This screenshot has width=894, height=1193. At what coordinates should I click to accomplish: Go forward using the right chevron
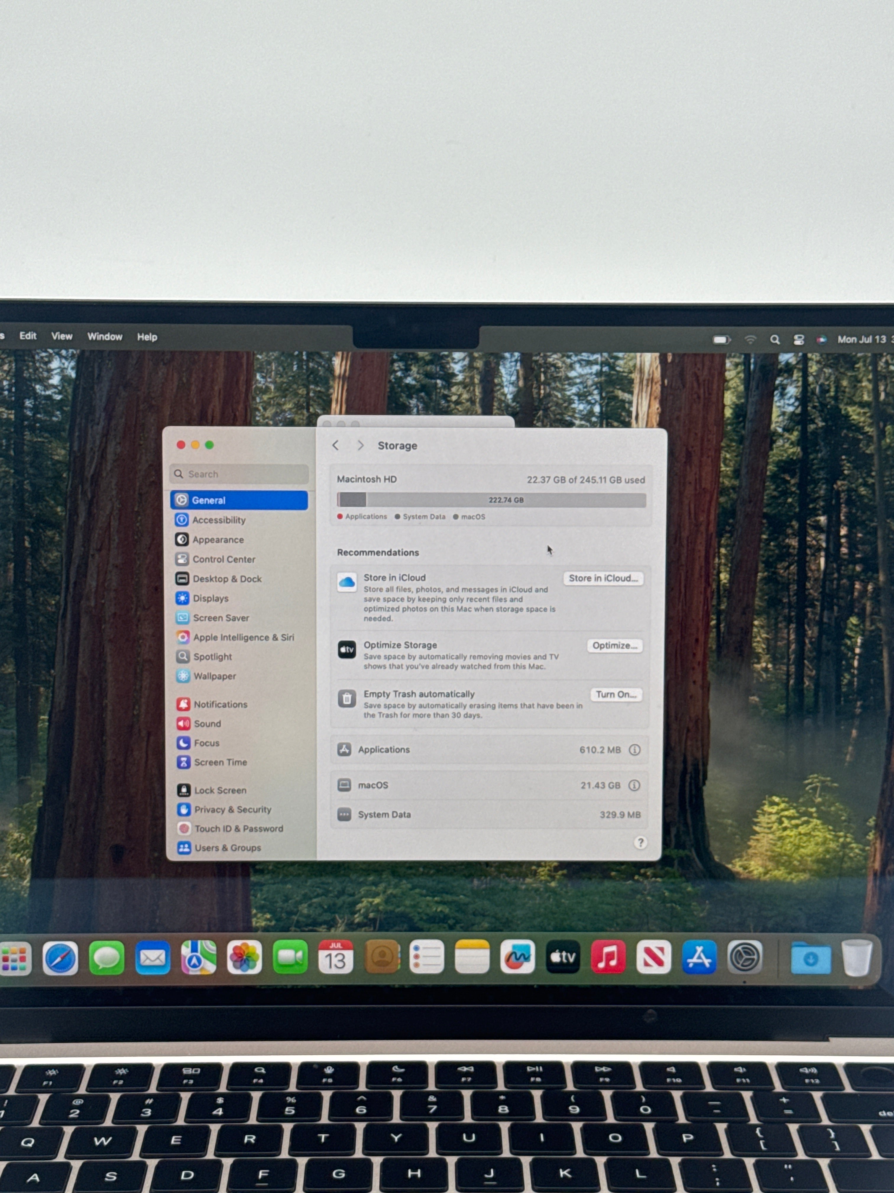point(360,445)
